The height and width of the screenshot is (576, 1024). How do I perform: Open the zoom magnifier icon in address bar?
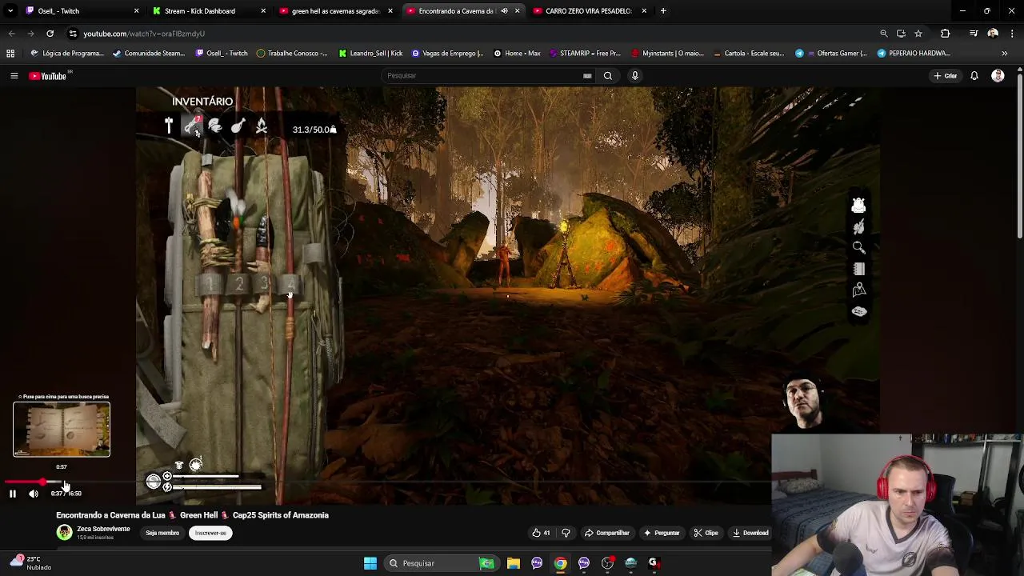click(884, 34)
